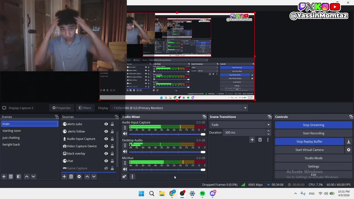The image size is (354, 199).
Task: Open Mic/Aux channel options menu
Action: [125, 163]
